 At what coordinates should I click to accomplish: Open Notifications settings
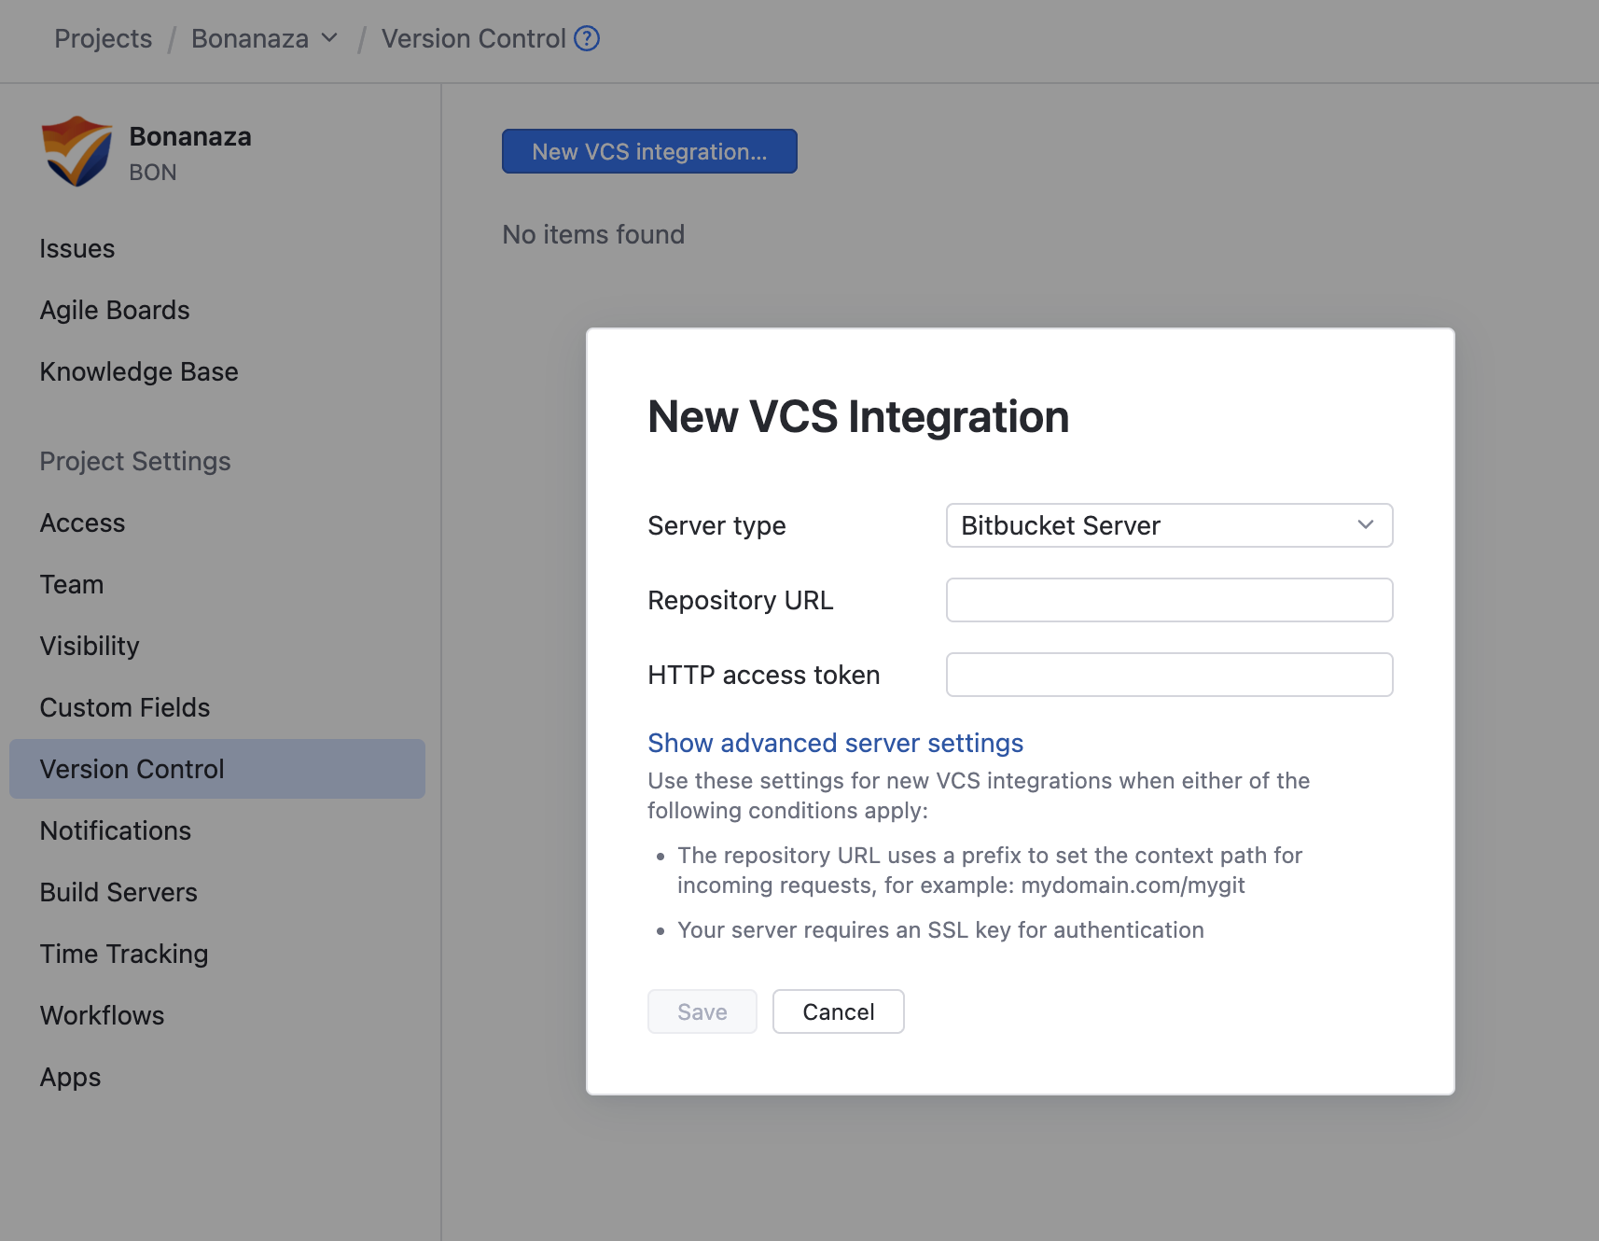pos(115,830)
